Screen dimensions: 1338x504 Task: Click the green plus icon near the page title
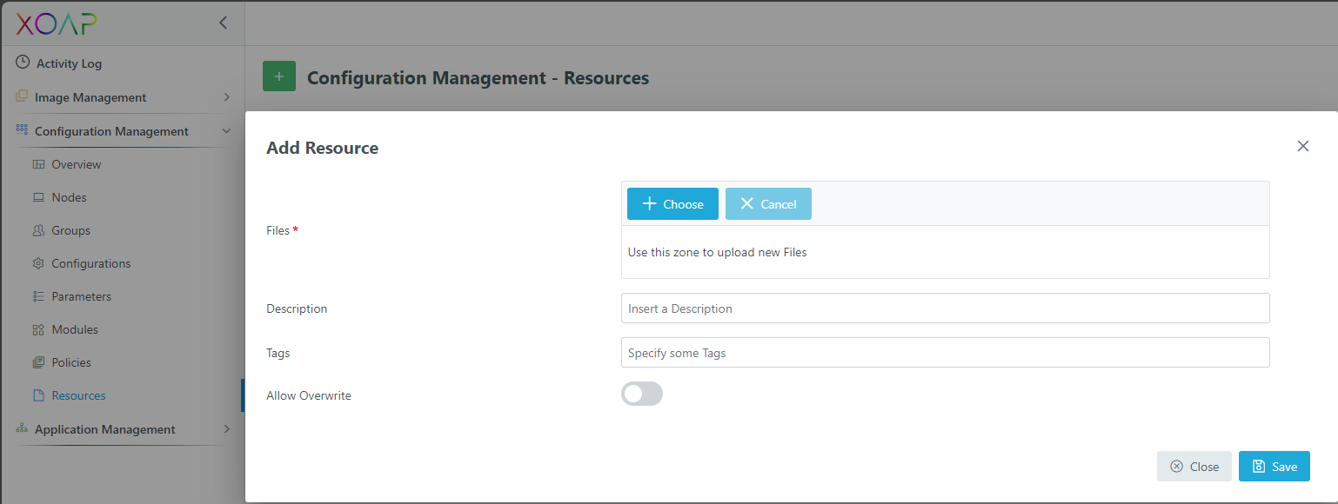pyautogui.click(x=278, y=76)
